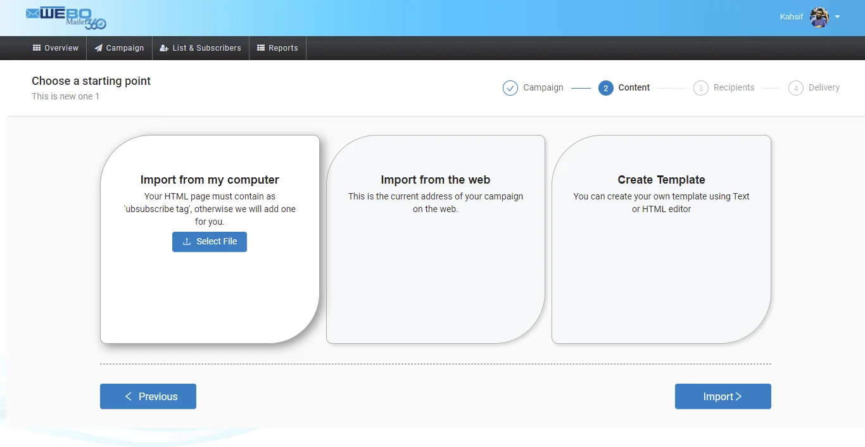Click the Campaign paper plane icon
The height and width of the screenshot is (447, 865).
(x=99, y=48)
